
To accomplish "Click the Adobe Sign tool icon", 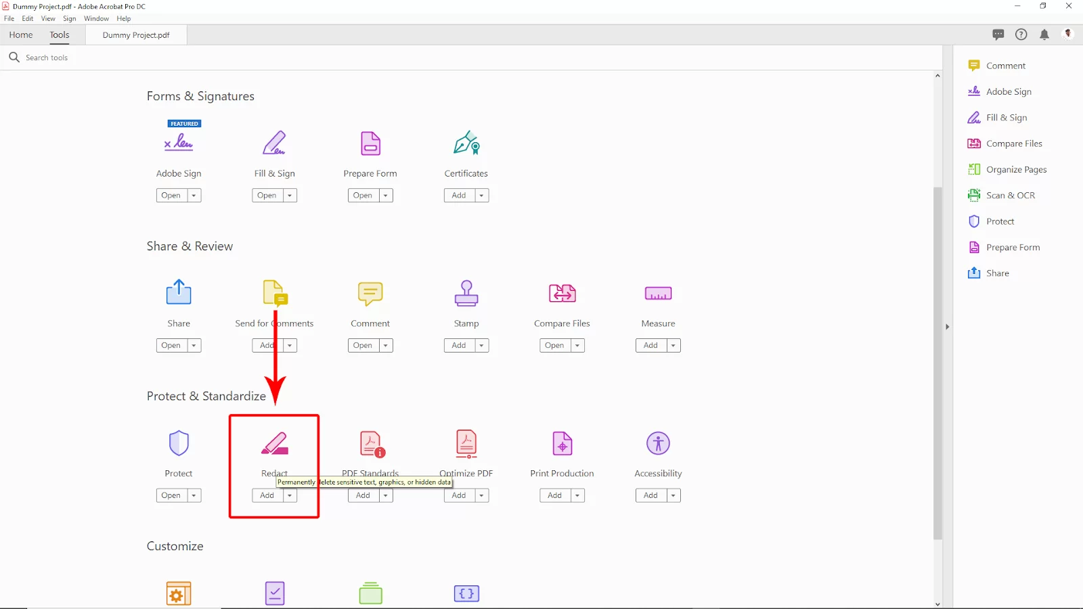I will pos(179,142).
